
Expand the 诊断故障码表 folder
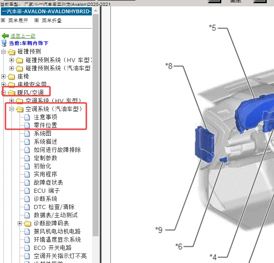coord(20,224)
